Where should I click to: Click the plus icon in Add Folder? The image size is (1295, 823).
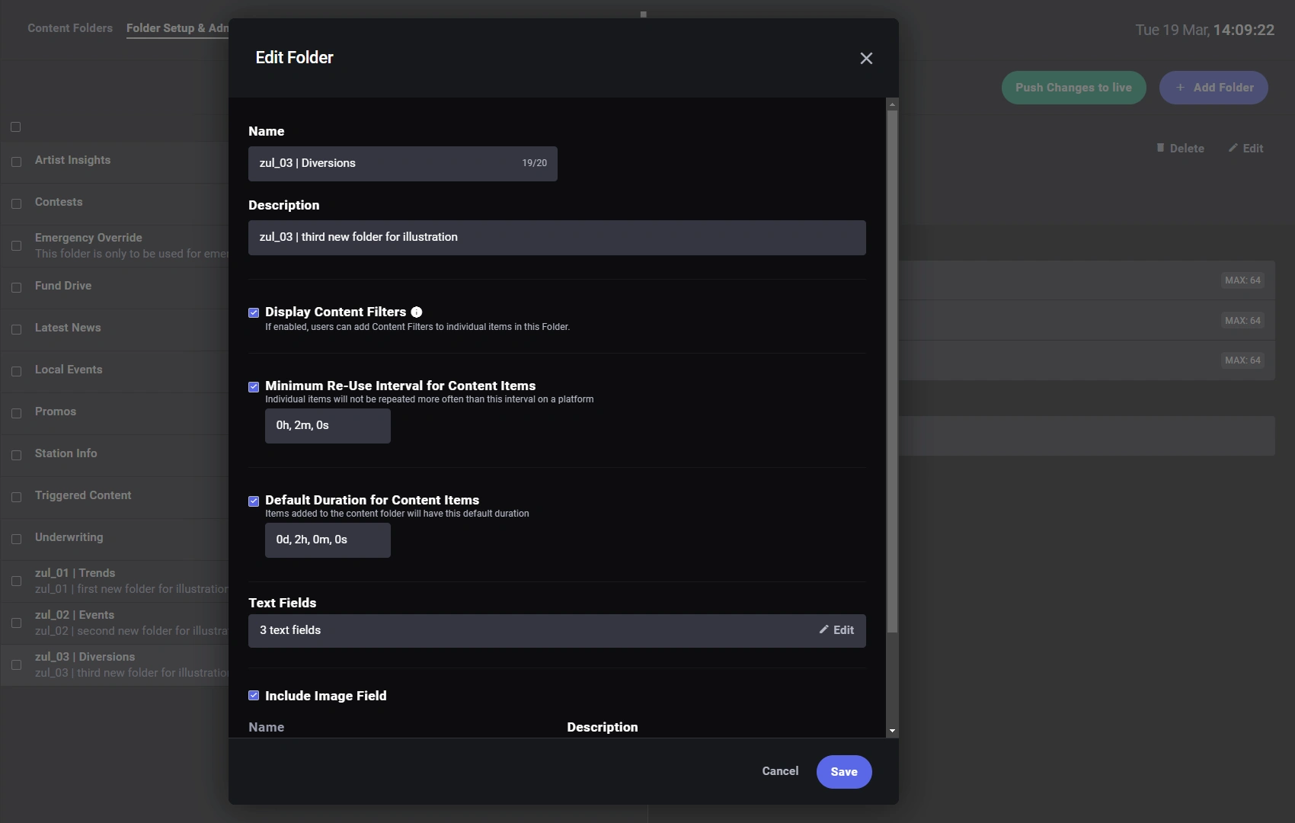[x=1180, y=88]
